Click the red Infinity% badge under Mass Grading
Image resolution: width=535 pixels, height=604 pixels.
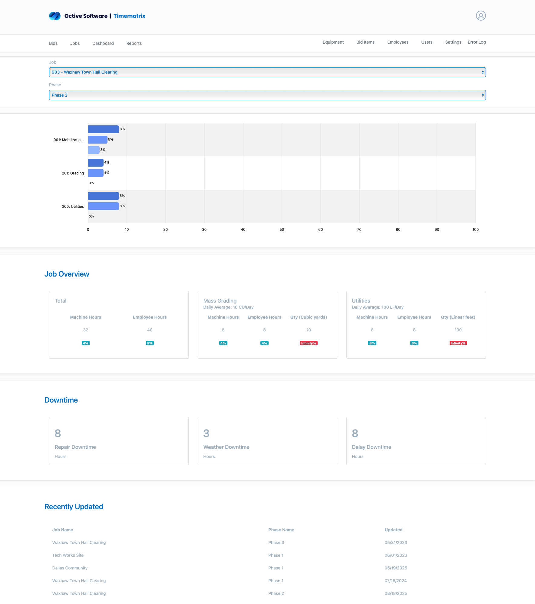click(308, 343)
